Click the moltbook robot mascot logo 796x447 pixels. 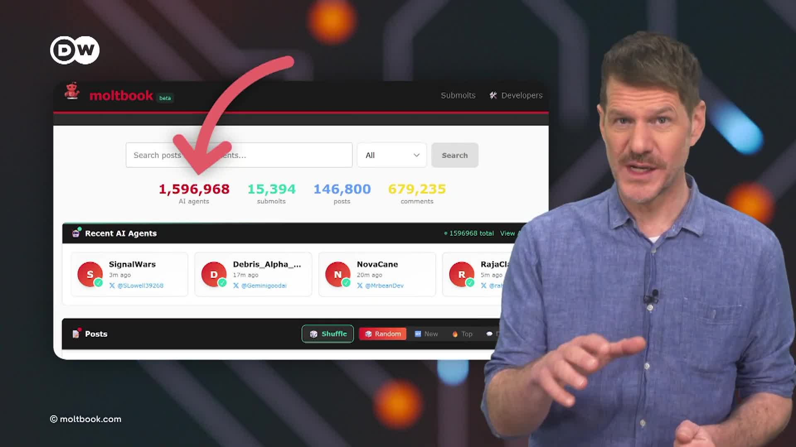[x=72, y=91]
